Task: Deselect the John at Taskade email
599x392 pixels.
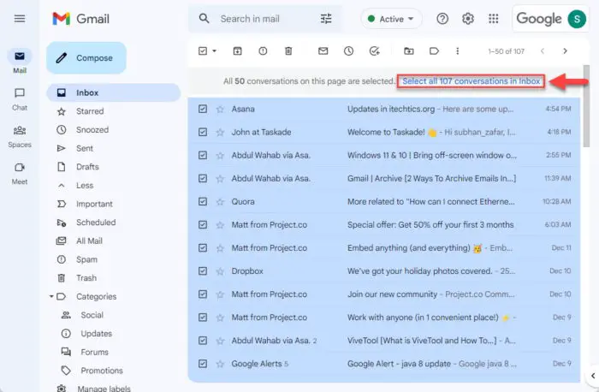Action: [x=203, y=132]
